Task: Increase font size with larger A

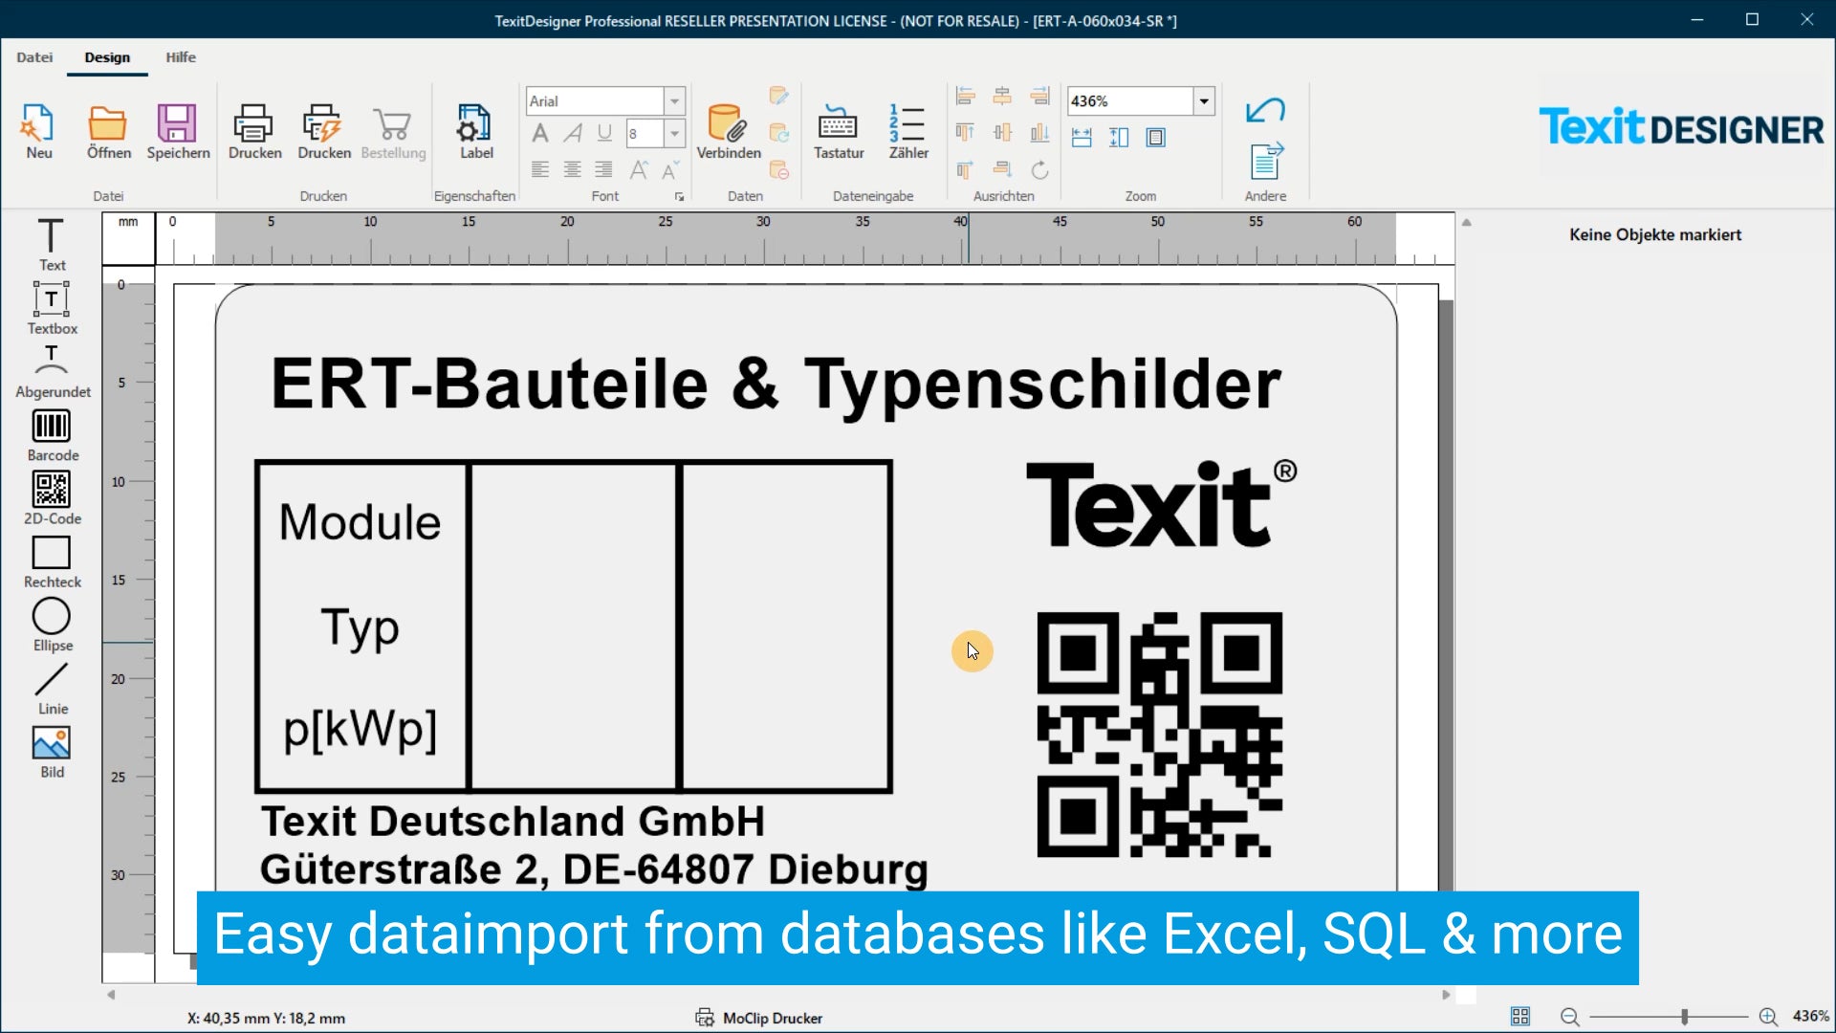Action: [639, 169]
